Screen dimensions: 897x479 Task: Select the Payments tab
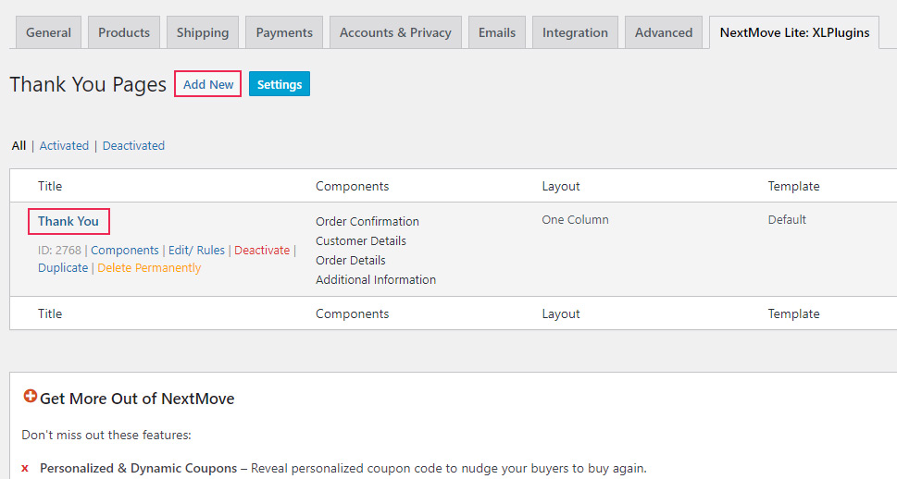tap(284, 32)
